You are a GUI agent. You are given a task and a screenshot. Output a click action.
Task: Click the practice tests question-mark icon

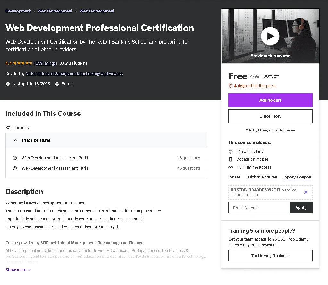(x=231, y=152)
